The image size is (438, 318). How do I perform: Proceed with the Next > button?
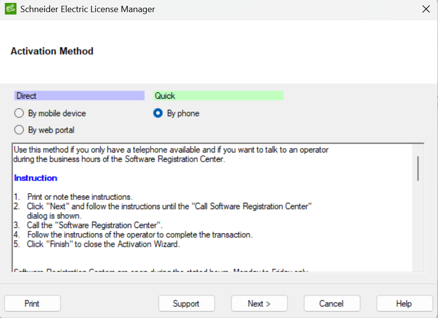pos(259,303)
